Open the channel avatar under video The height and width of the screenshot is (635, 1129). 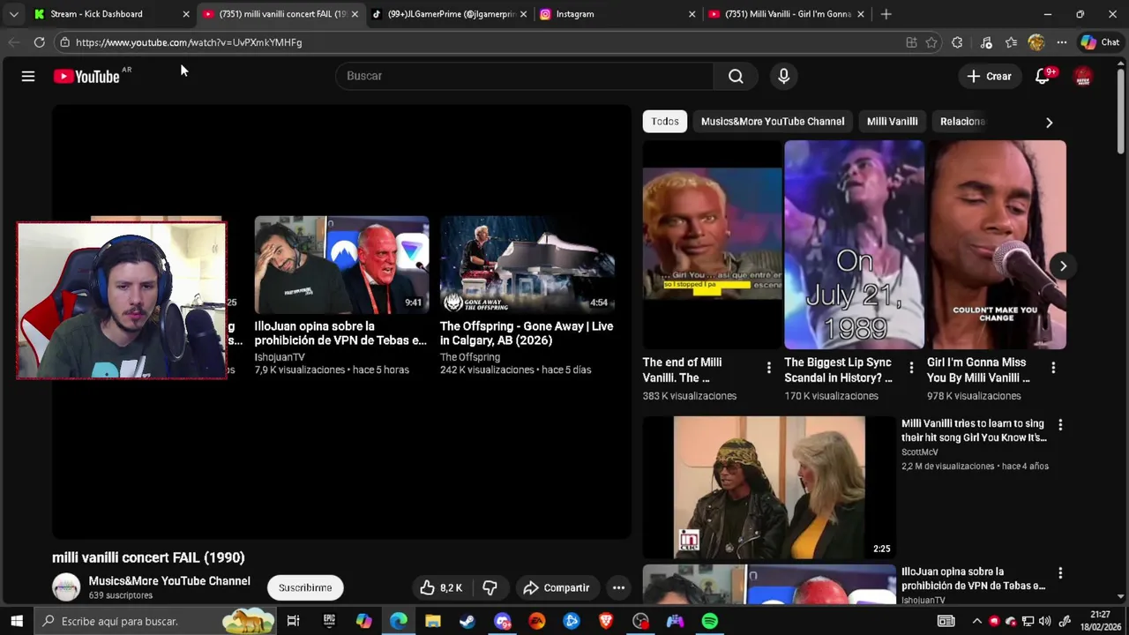point(66,587)
